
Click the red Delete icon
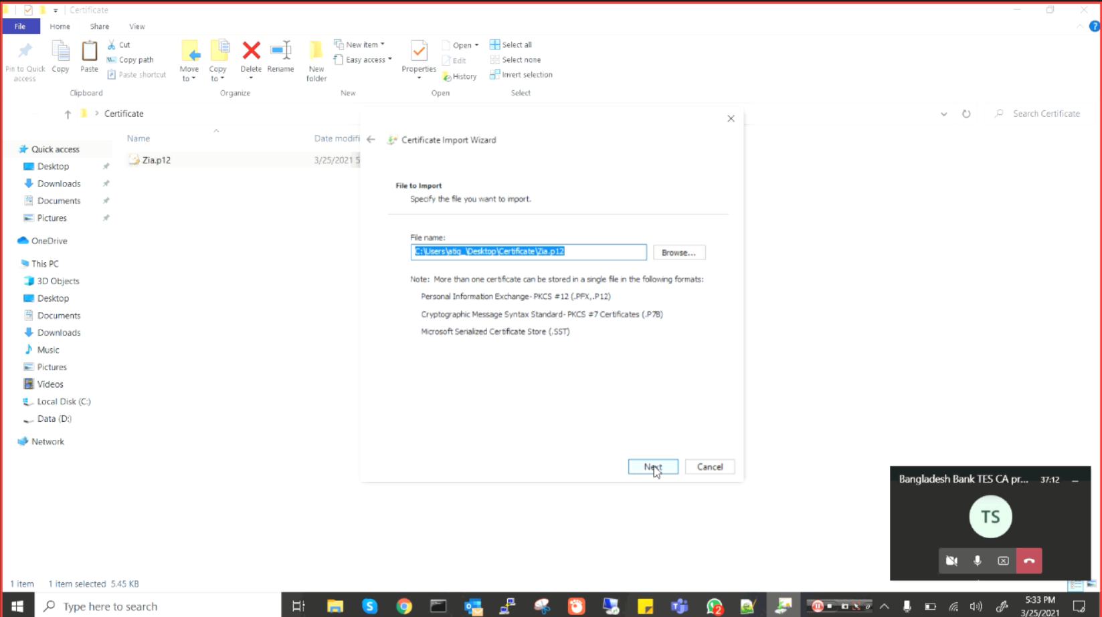click(x=251, y=51)
